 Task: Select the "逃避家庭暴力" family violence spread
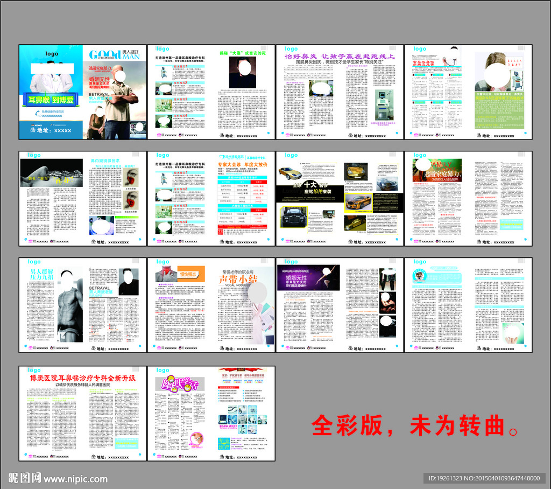click(x=468, y=198)
